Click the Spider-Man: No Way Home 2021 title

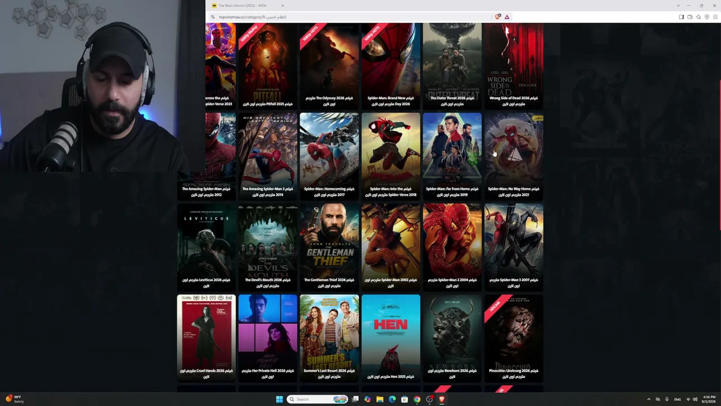coord(514,192)
